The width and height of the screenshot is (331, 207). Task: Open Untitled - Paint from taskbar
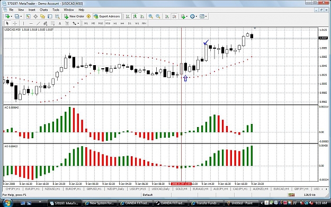(241, 203)
